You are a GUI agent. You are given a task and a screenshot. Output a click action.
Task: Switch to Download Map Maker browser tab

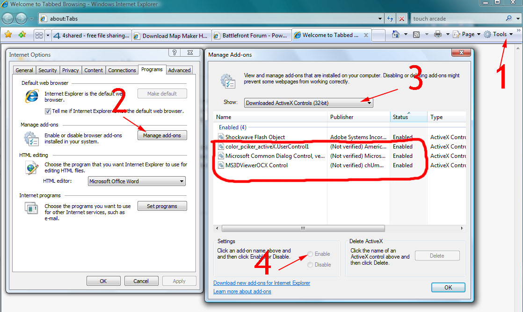(171, 36)
